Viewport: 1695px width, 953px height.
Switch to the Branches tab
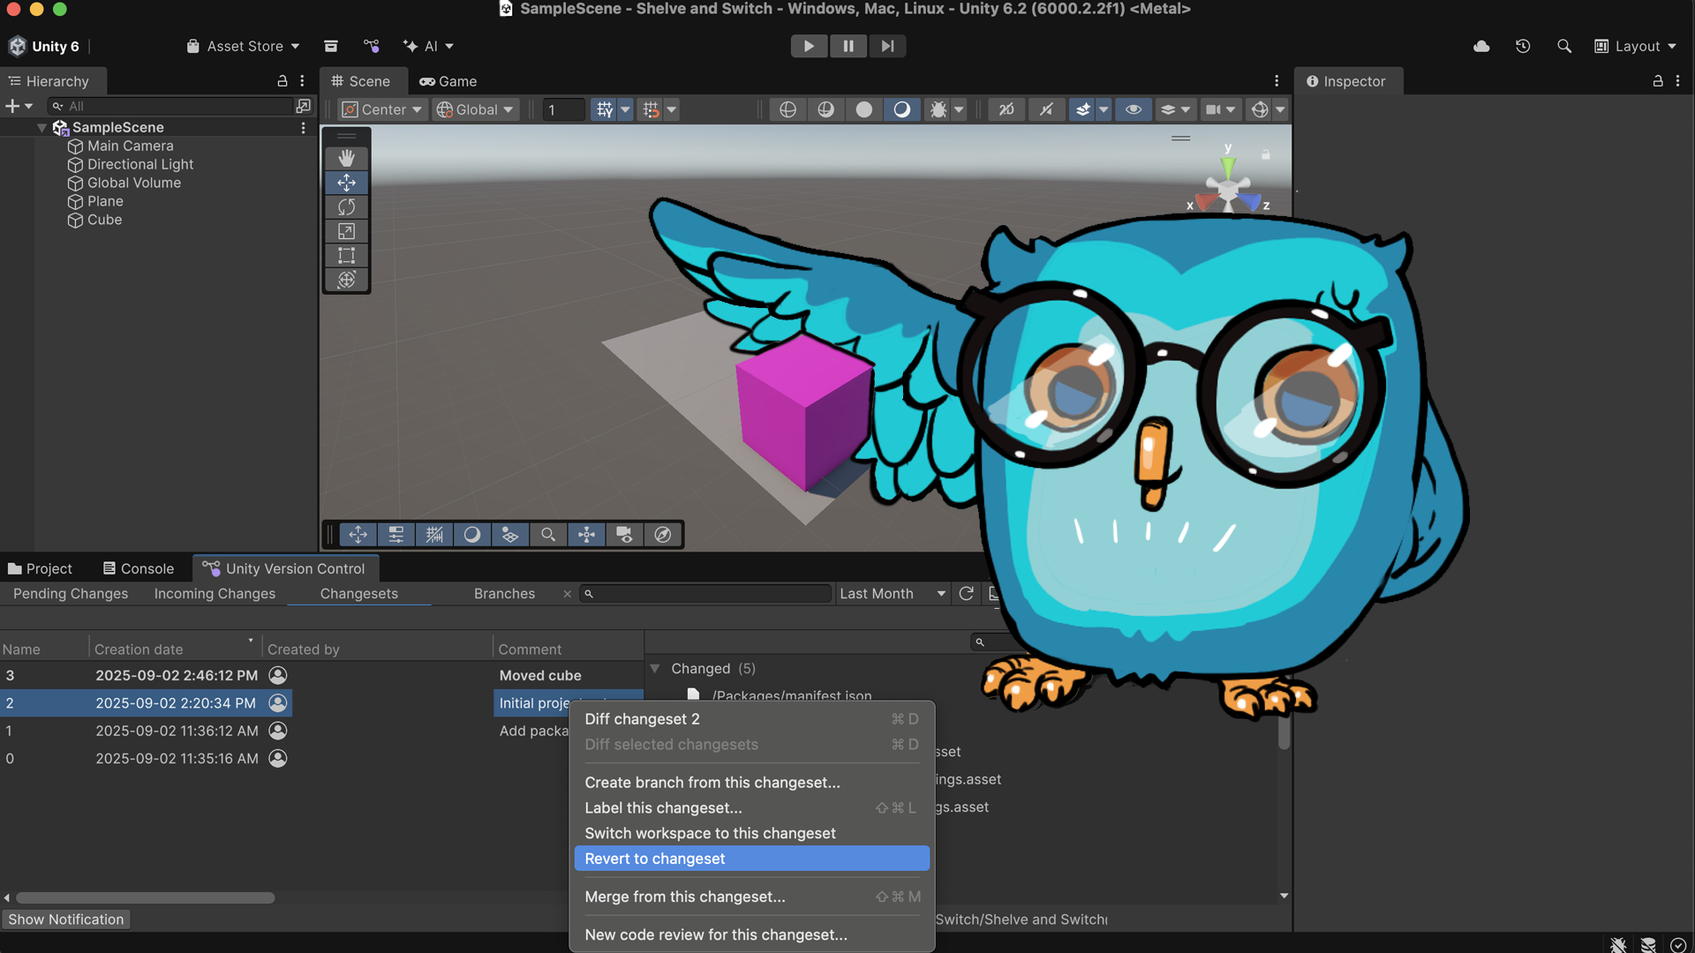[504, 594]
